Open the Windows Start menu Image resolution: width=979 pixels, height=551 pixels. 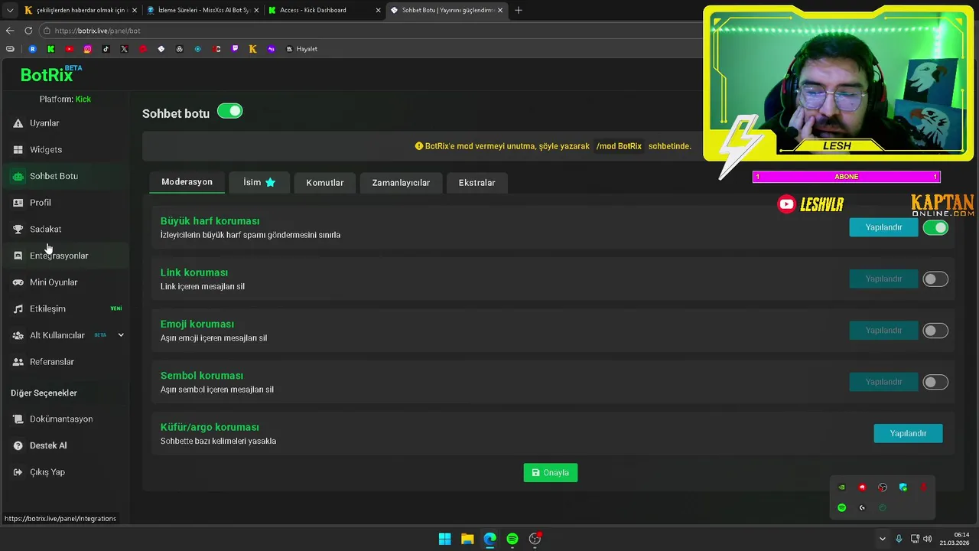click(x=444, y=539)
